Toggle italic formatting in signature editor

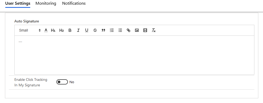click(78, 30)
